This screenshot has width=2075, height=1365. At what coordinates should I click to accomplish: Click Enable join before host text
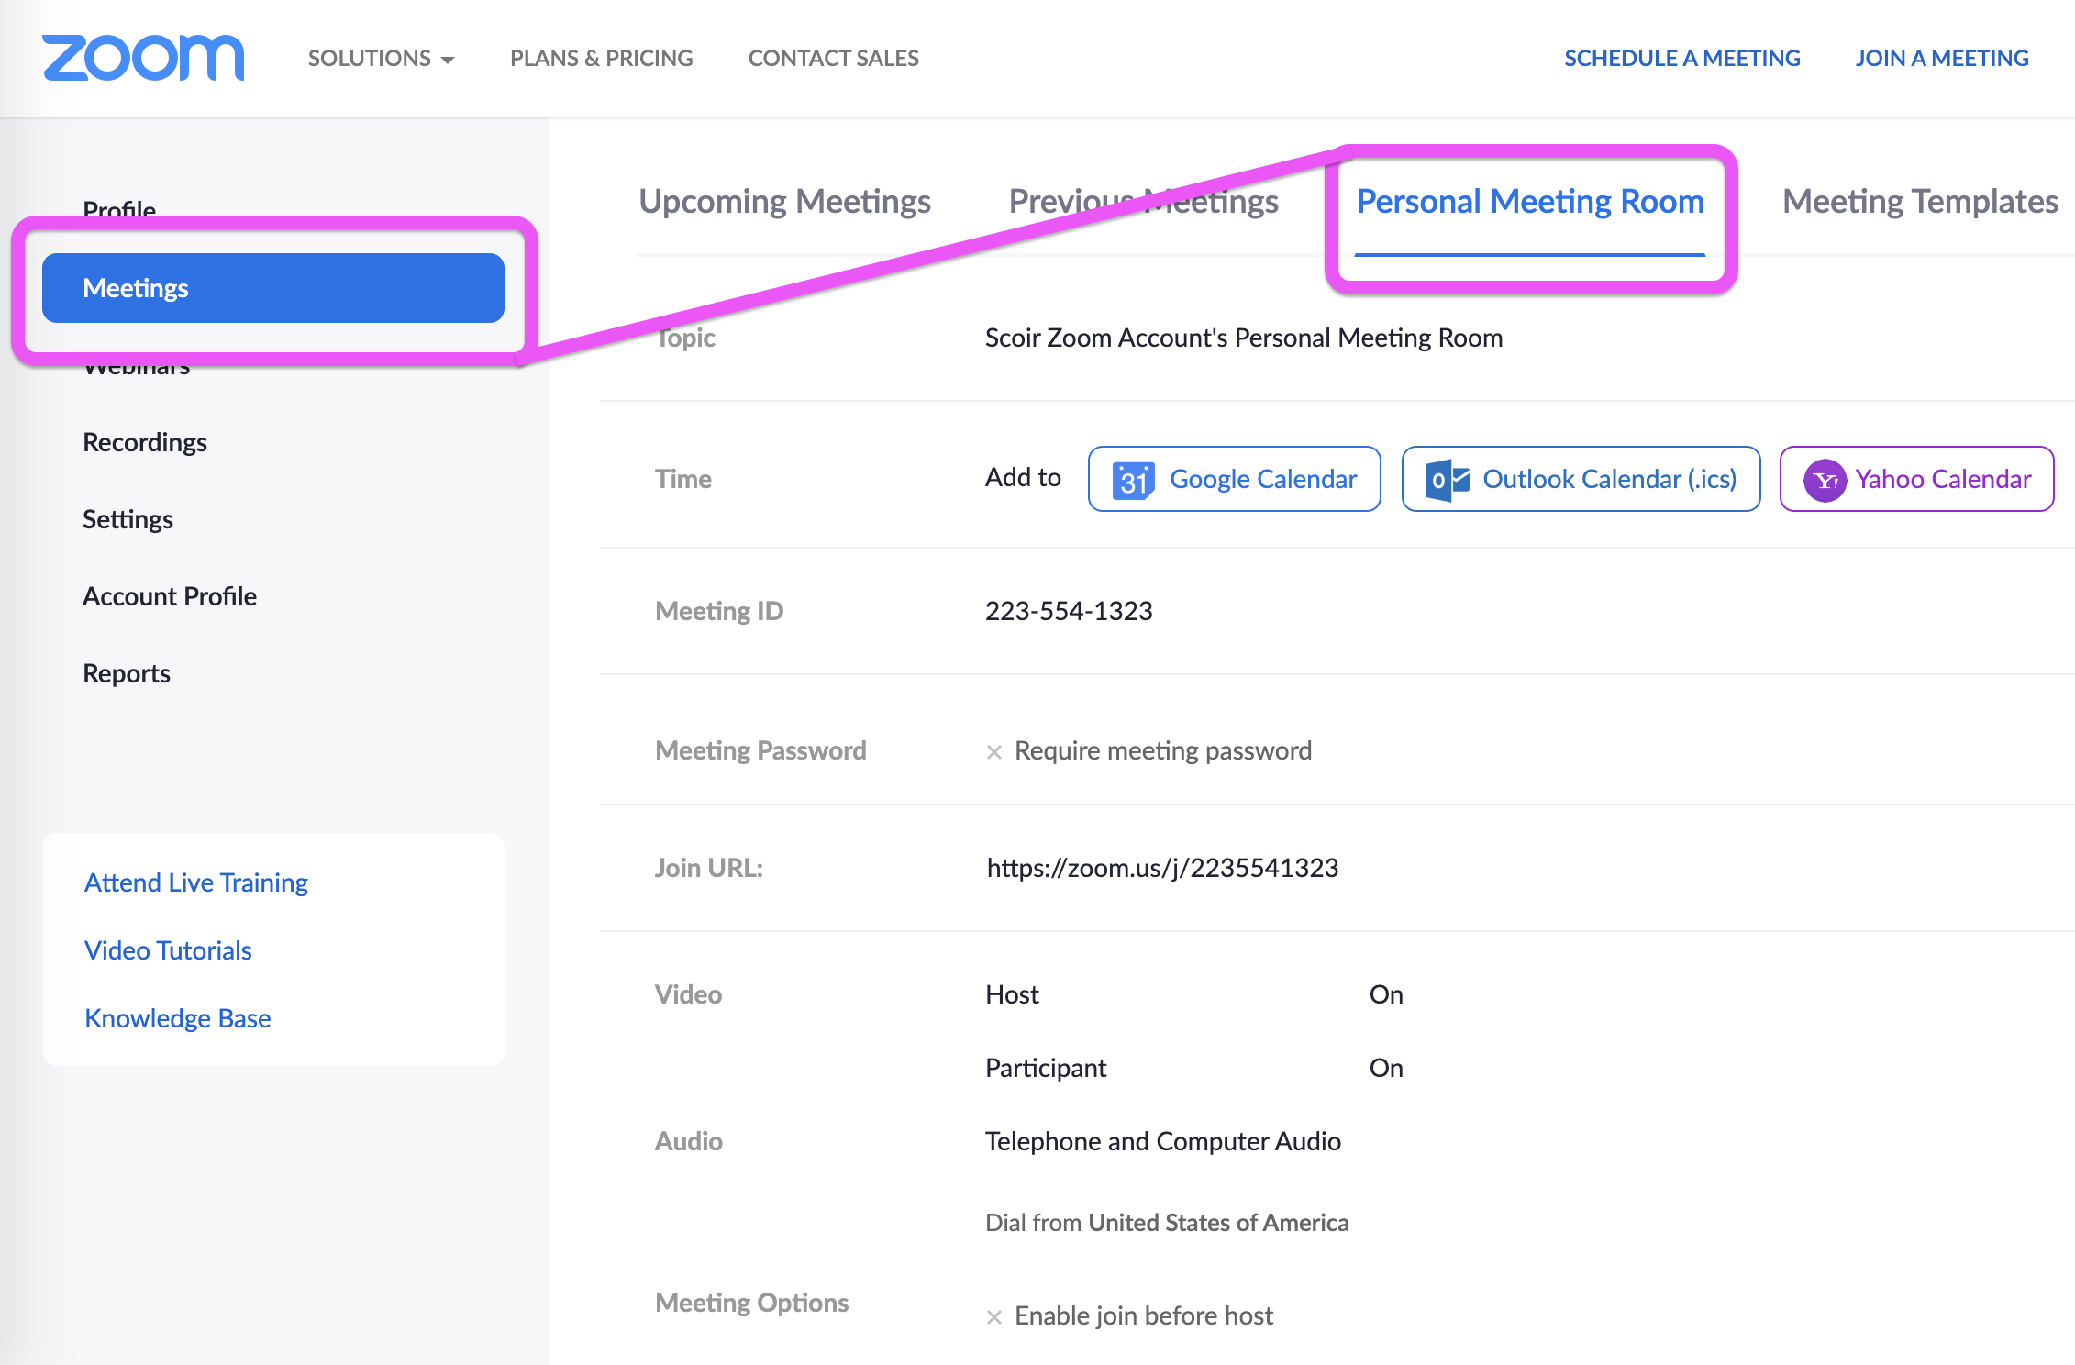point(1144,1315)
